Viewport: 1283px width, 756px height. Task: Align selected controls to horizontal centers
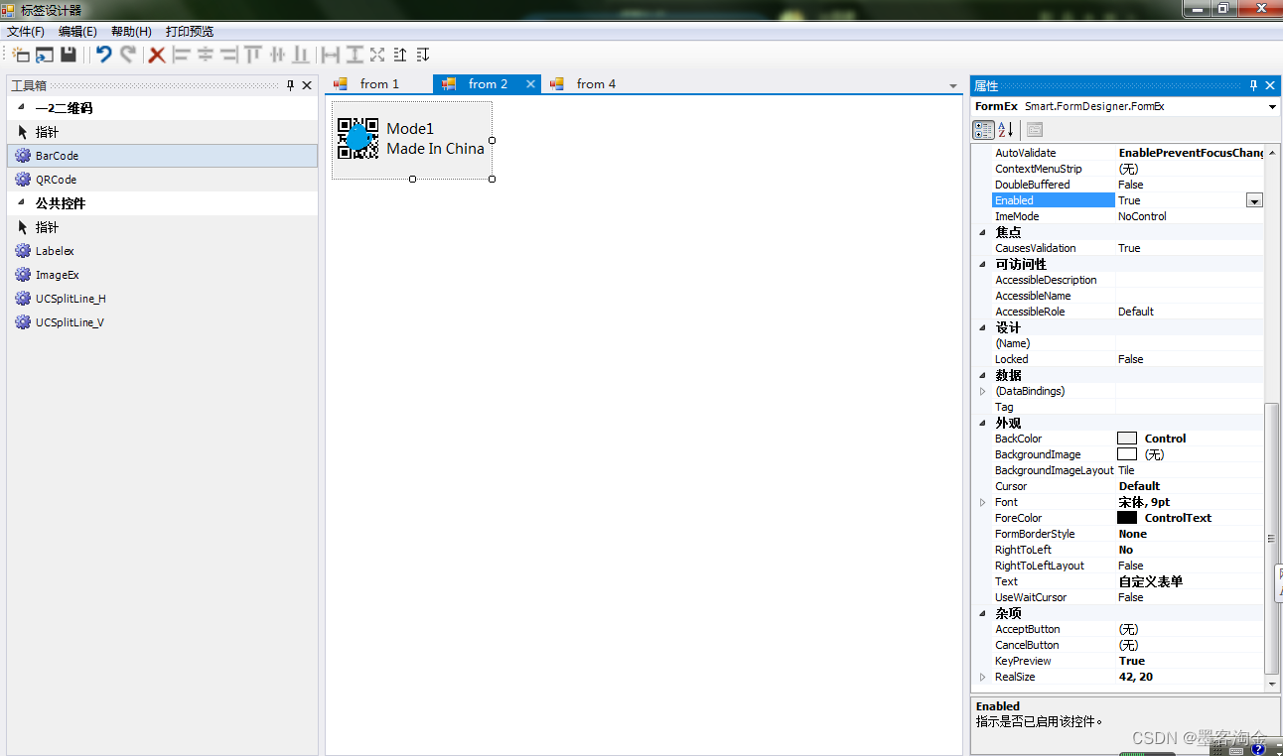tap(205, 55)
